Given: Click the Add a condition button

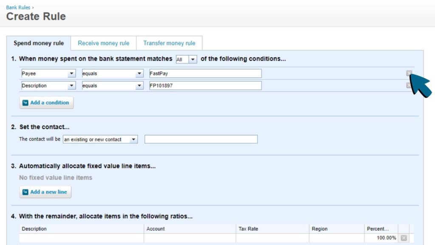Looking at the screenshot, I should pos(46,103).
